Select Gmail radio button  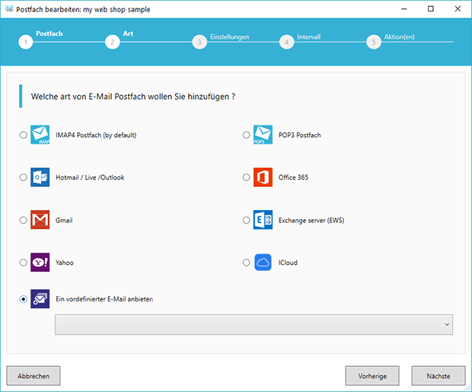[23, 220]
